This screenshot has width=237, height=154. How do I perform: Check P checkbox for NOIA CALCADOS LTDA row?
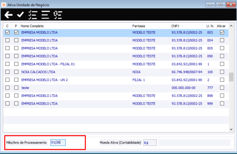(16, 72)
